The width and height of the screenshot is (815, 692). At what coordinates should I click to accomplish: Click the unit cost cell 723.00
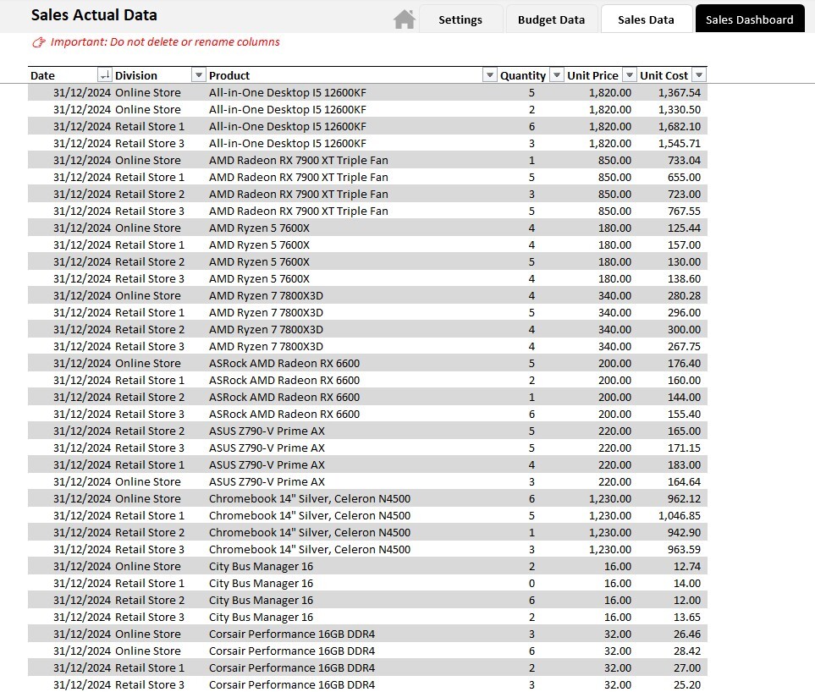pyautogui.click(x=684, y=195)
